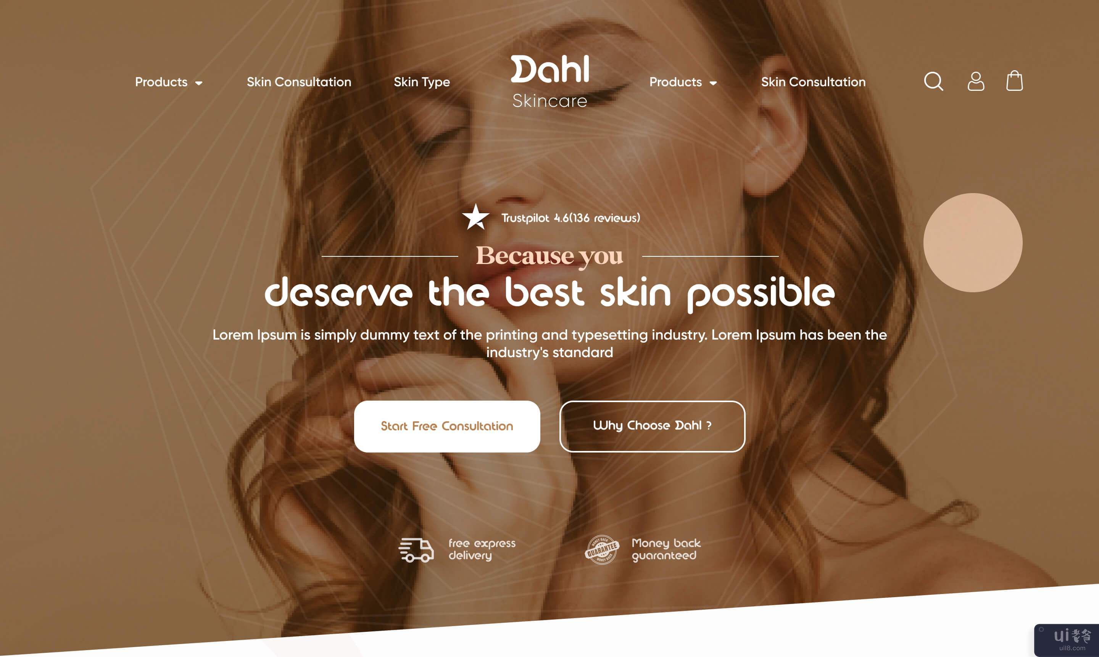Open the Skin Consultation left nav item

[x=299, y=81]
